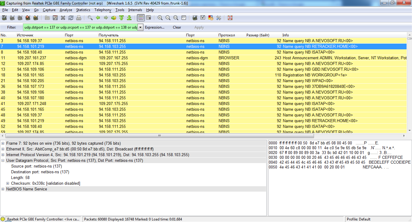Viewport: 412px width, 222px height.
Task: Open the File menu
Action: coord(5,10)
